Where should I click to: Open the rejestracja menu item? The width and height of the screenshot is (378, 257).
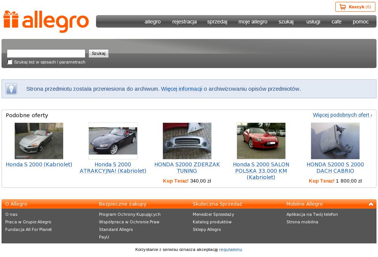(x=184, y=22)
